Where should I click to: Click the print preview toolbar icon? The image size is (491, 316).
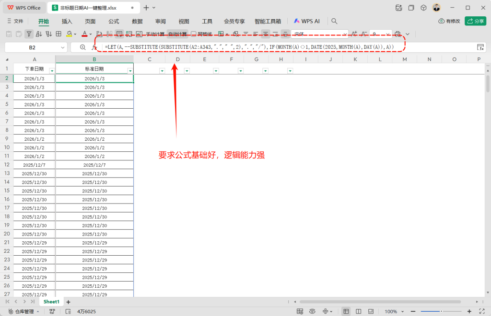click(397, 34)
